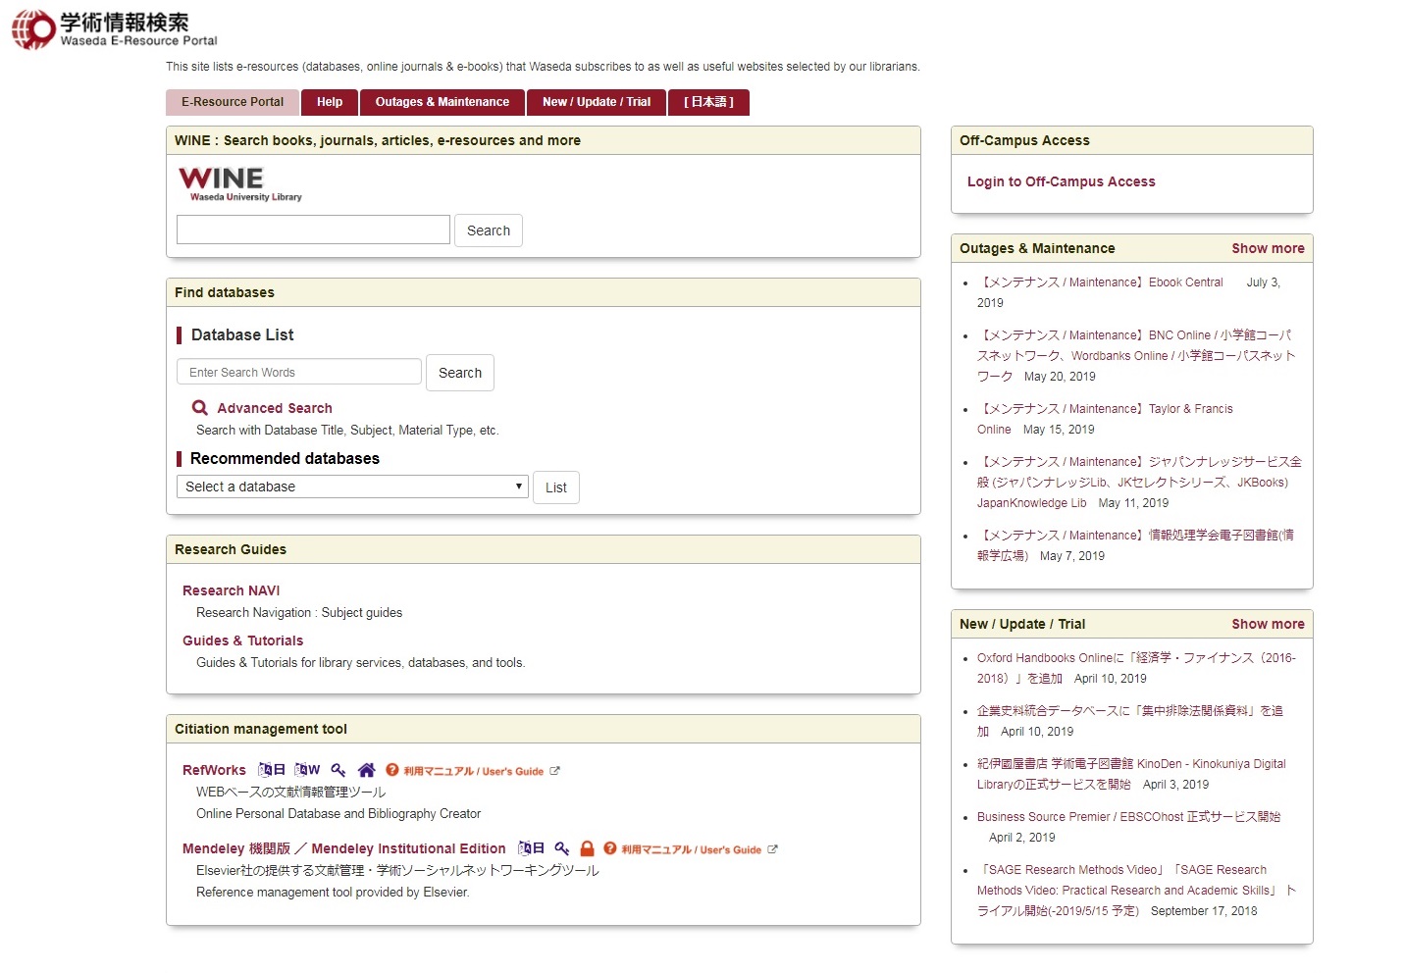Switch to the Japanese [日本語] tab

point(708,102)
